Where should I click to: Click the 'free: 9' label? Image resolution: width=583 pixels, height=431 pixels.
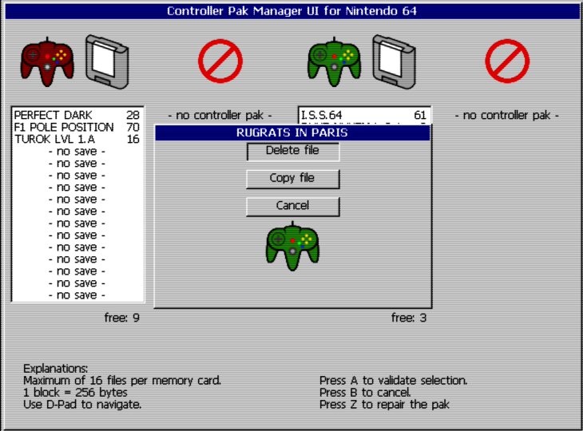pyautogui.click(x=122, y=318)
